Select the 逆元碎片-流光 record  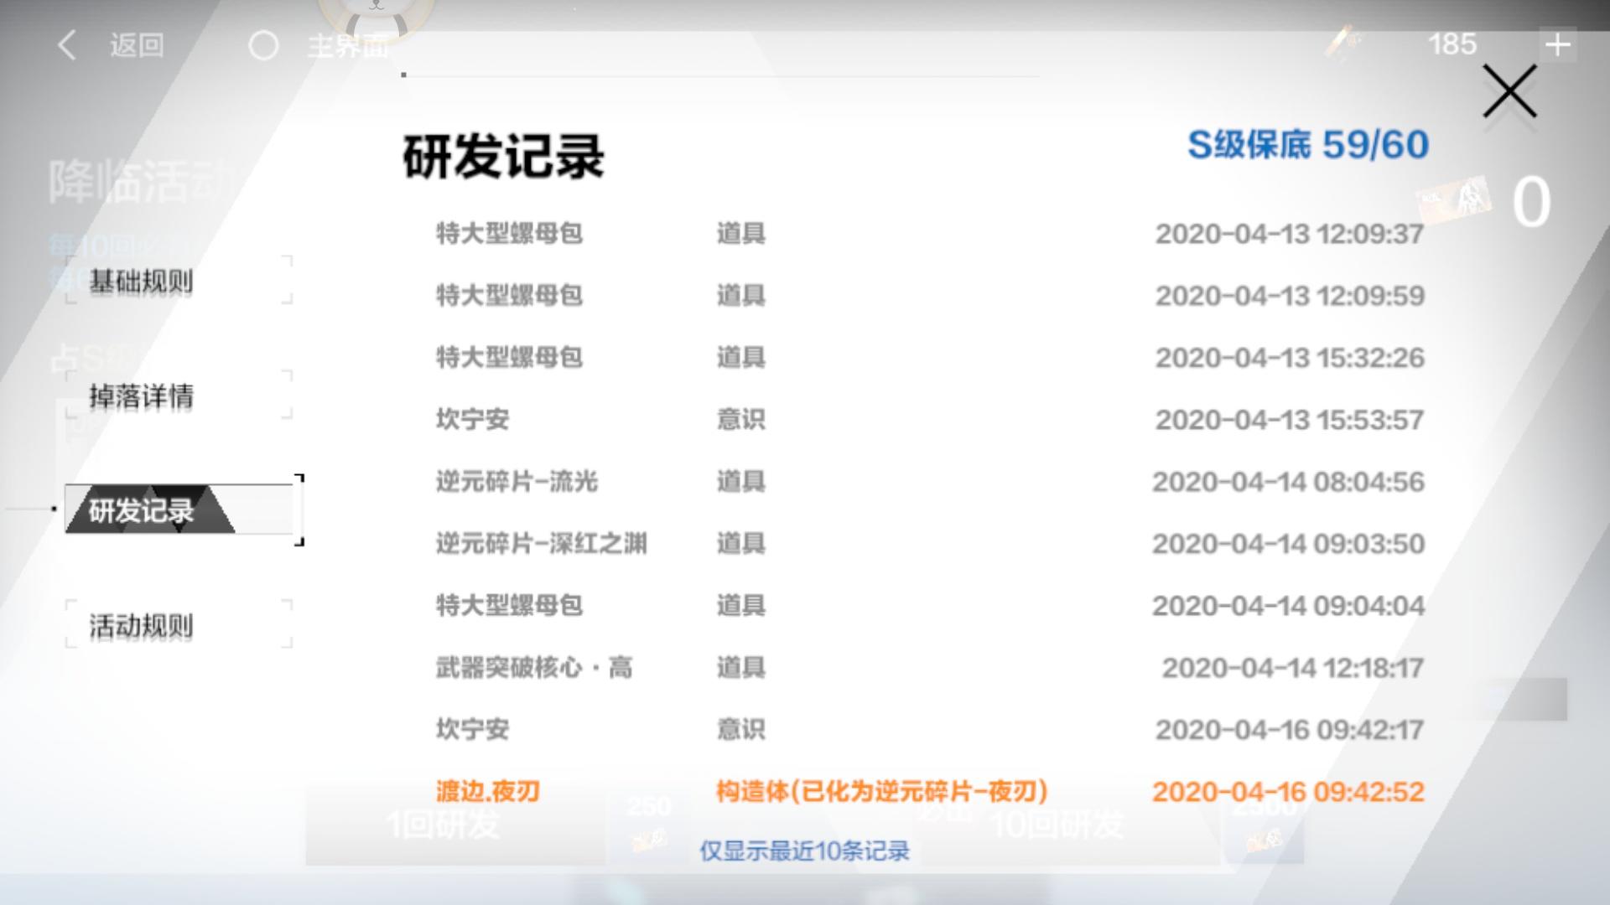click(929, 482)
